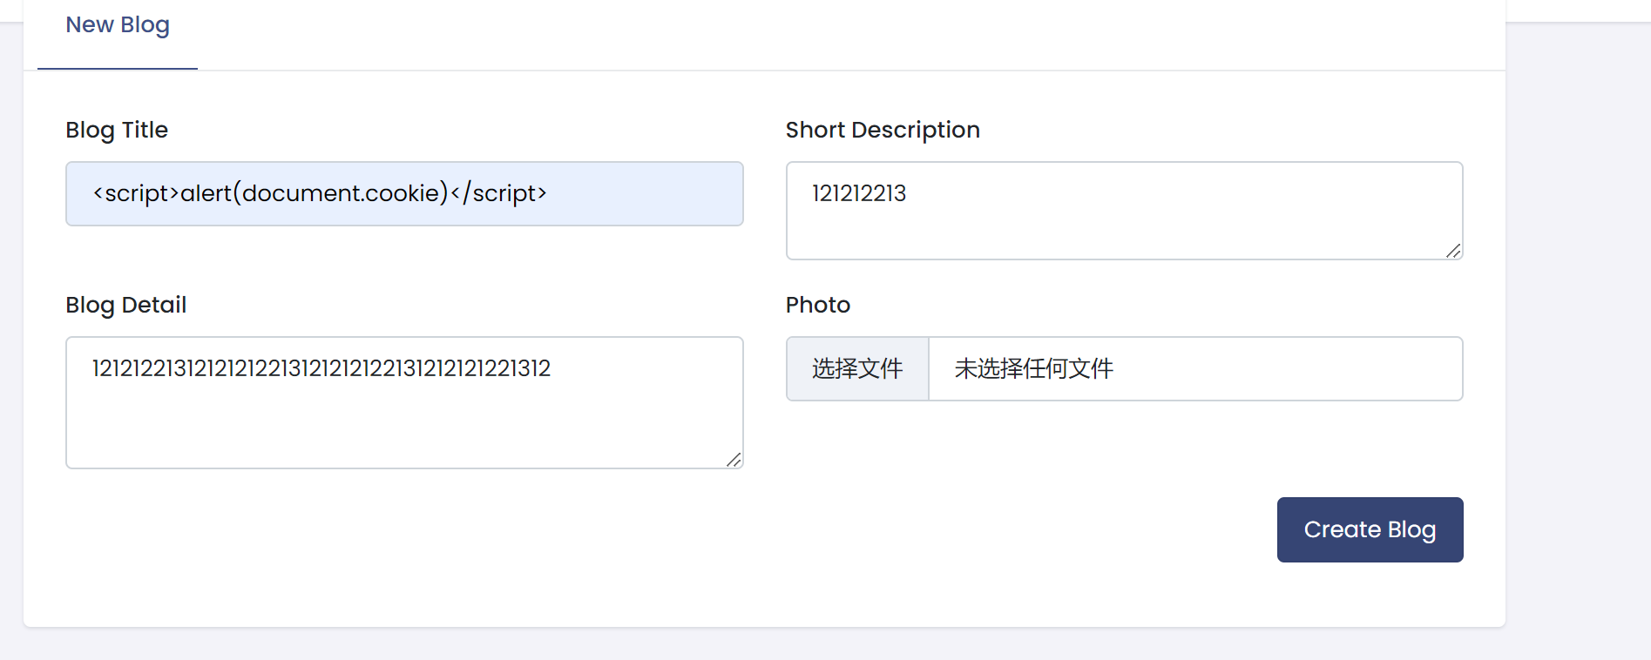Place cursor in the 121212213 text
The width and height of the screenshot is (1651, 660).
pyautogui.click(x=859, y=193)
